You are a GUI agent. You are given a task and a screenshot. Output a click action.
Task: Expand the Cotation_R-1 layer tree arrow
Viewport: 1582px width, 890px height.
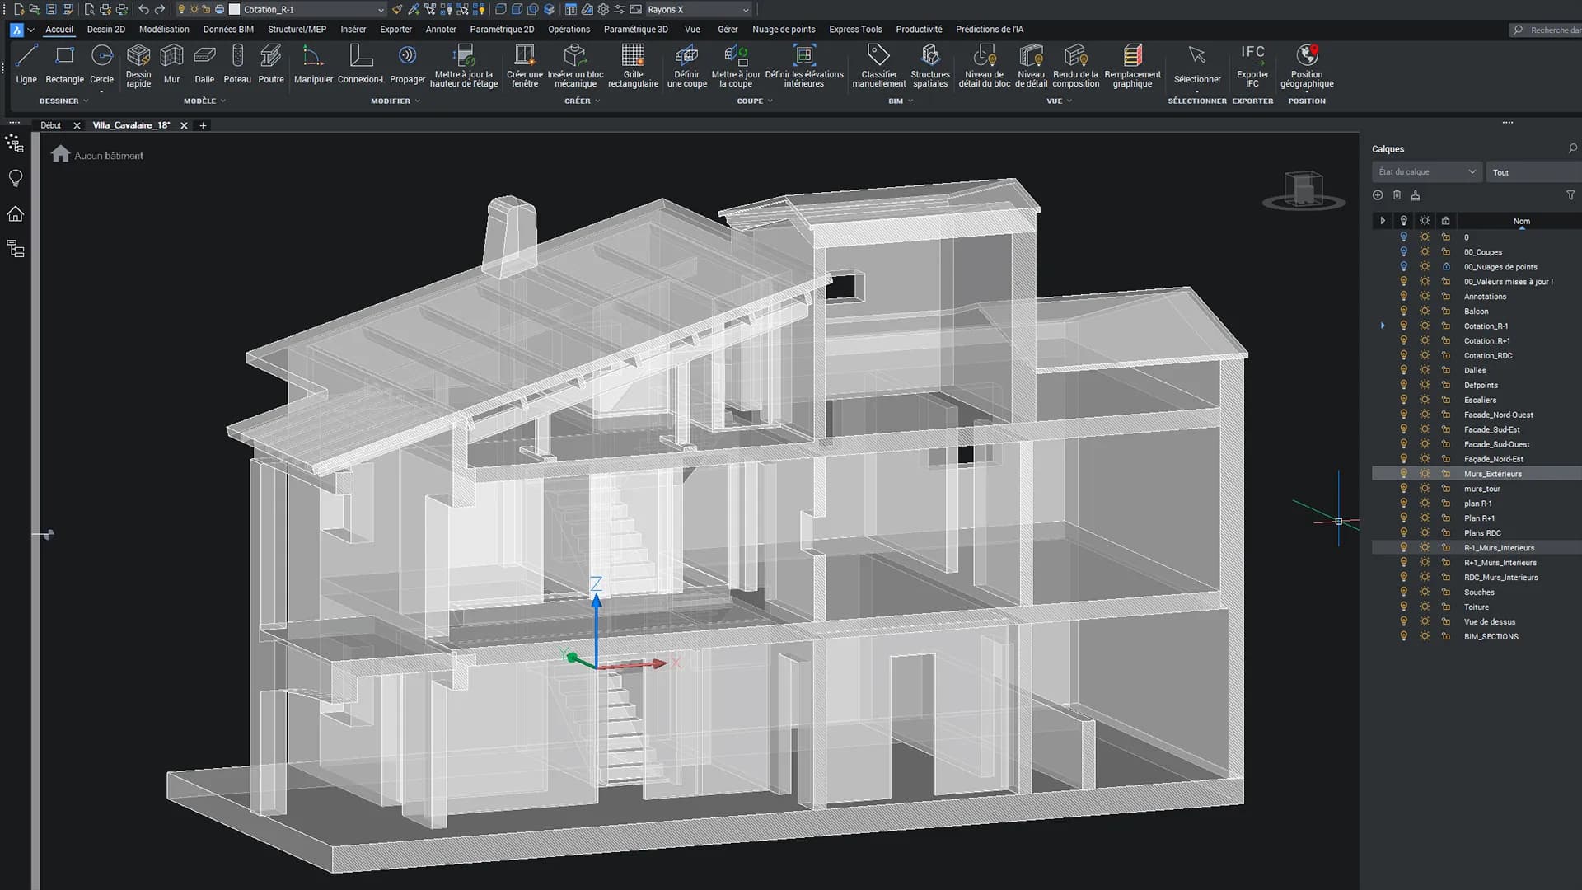1383,326
